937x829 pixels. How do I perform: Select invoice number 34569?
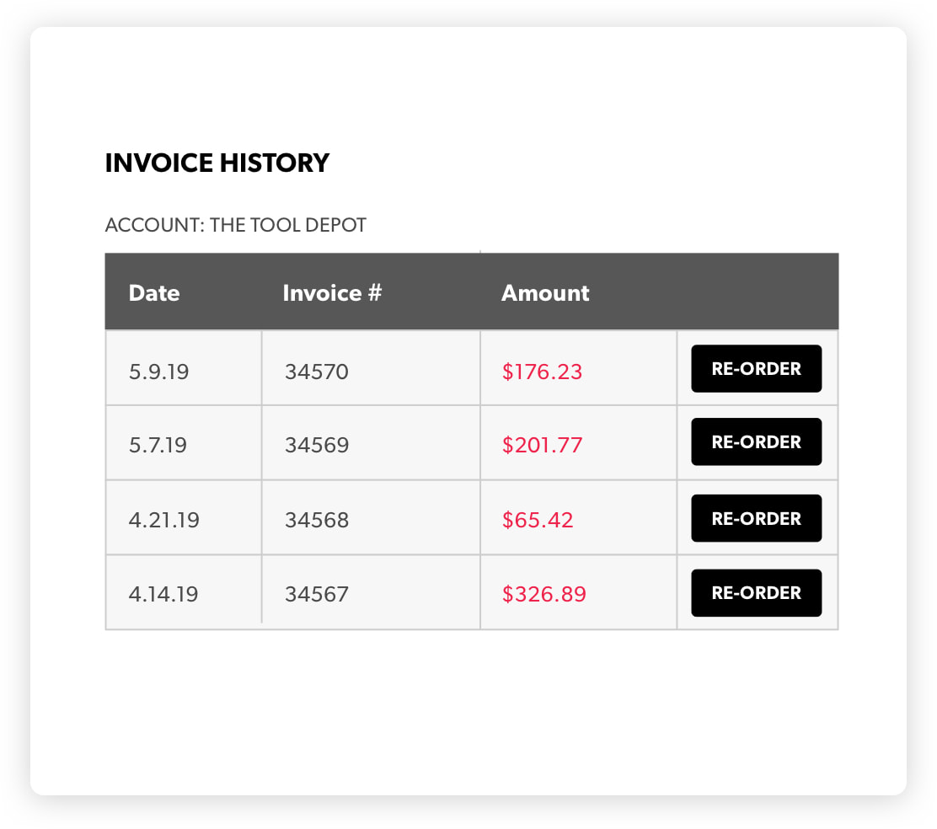[316, 445]
